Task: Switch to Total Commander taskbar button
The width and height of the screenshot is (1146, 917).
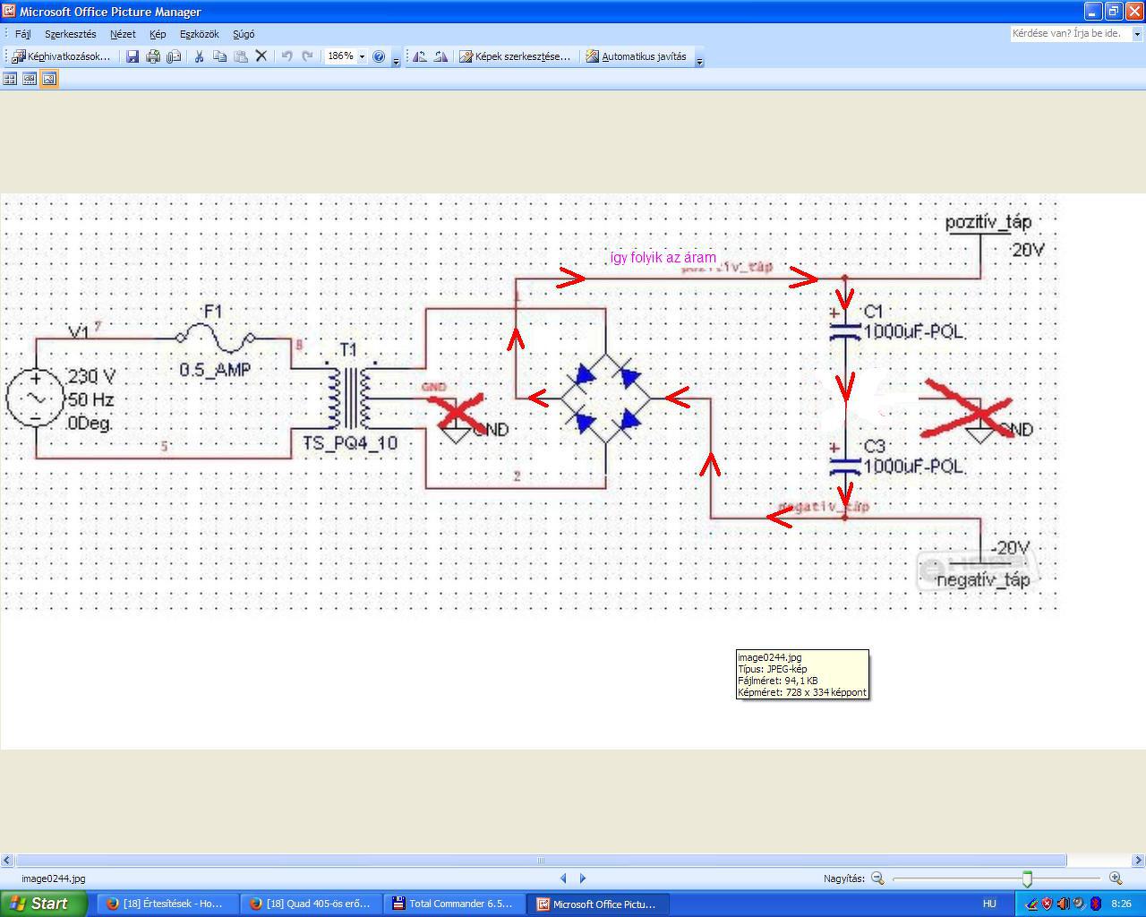Action: (x=455, y=904)
